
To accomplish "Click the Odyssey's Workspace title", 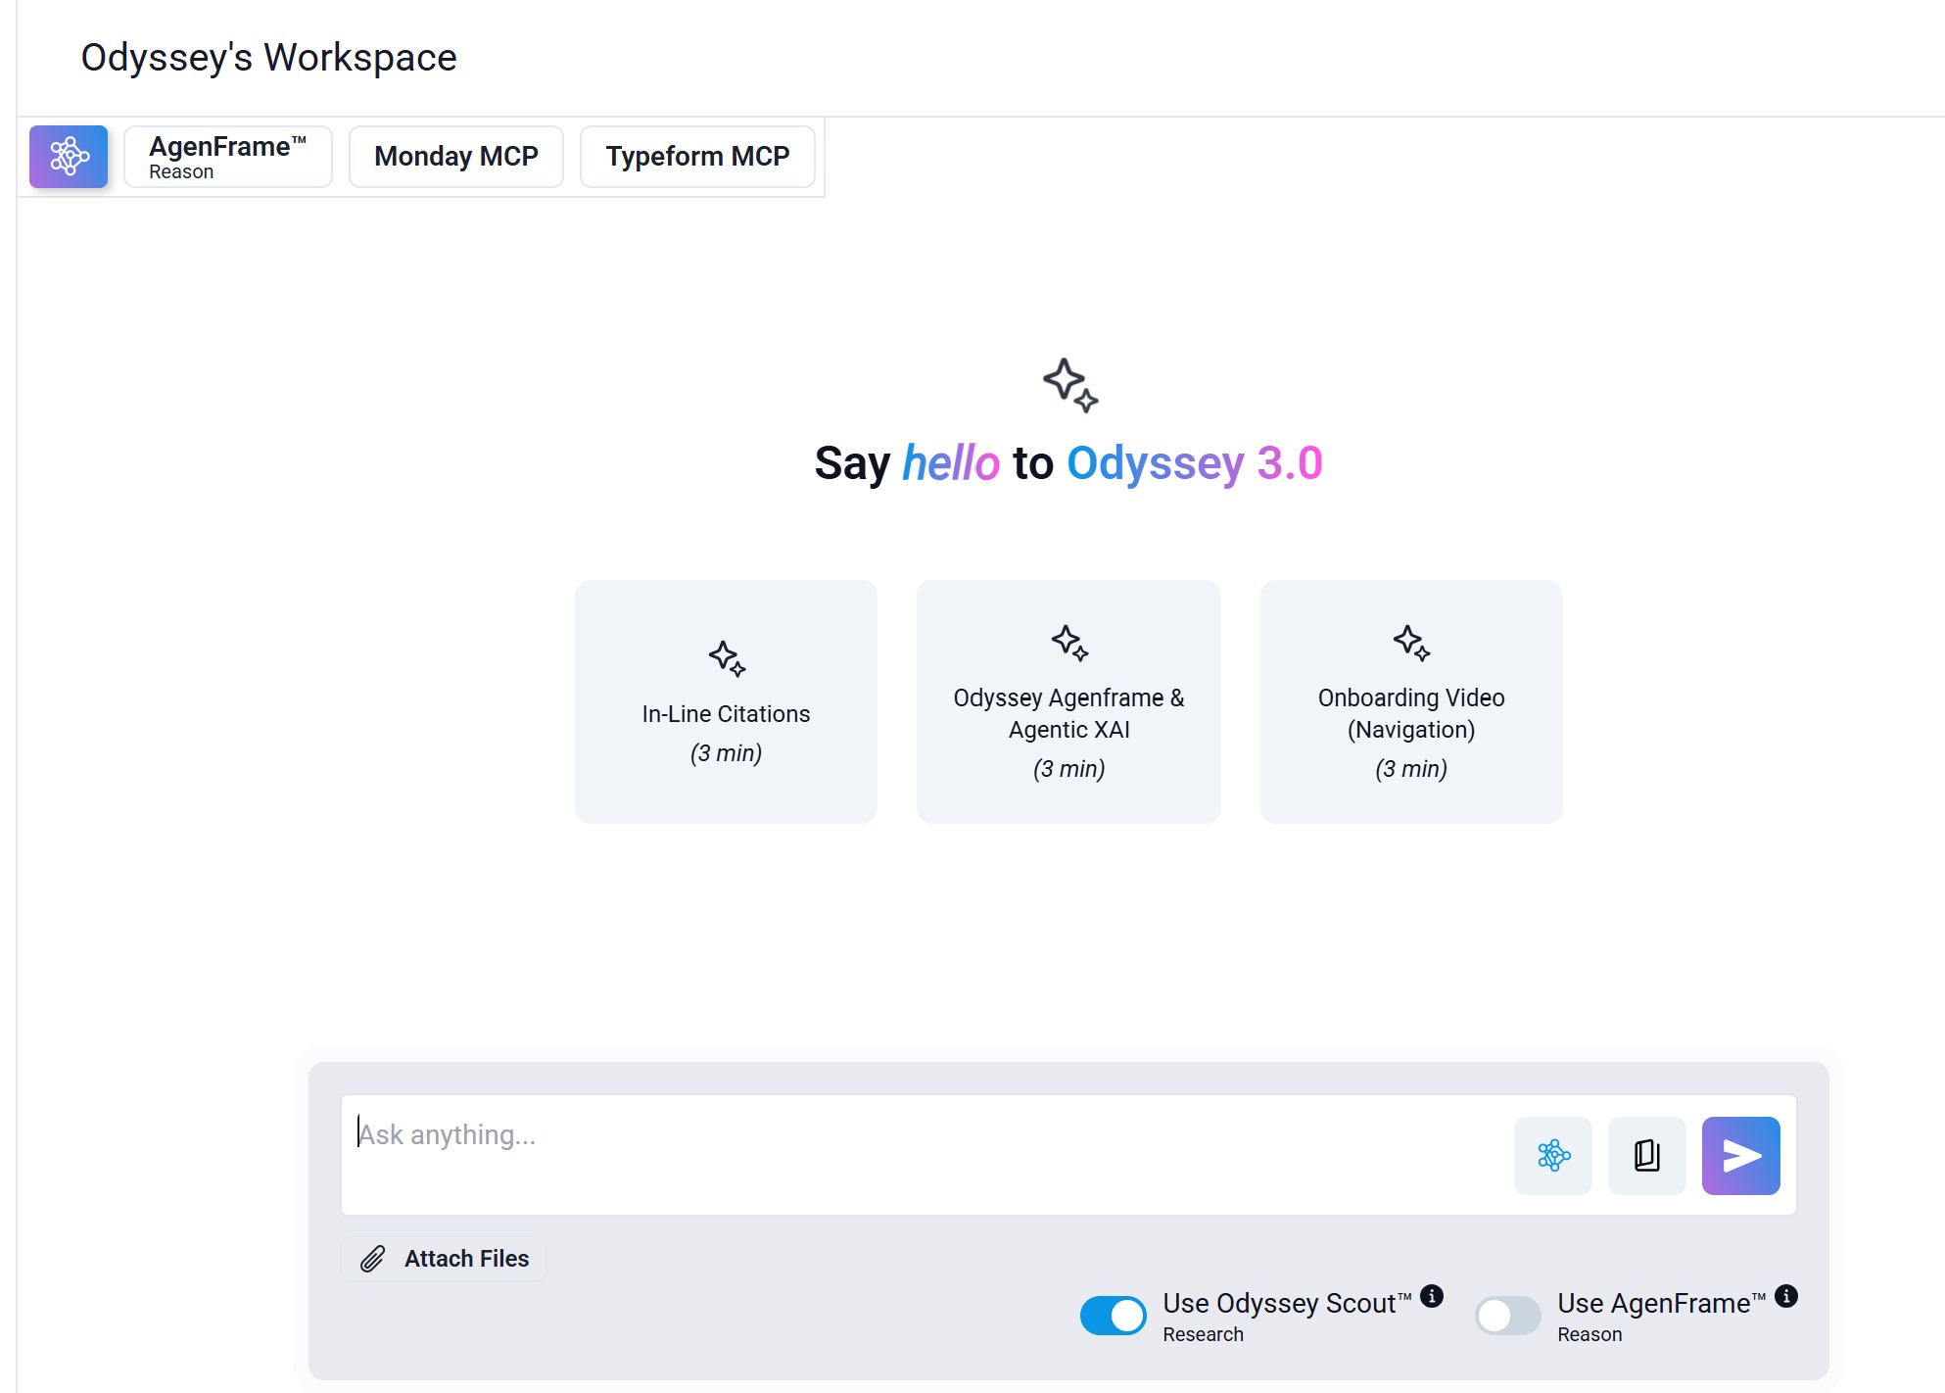I will point(268,58).
